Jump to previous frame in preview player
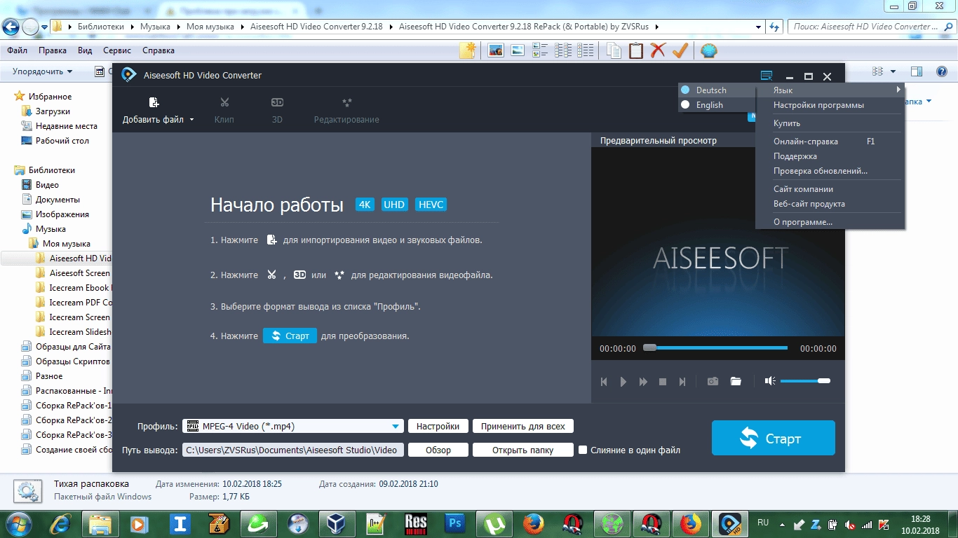The image size is (958, 538). tap(604, 382)
